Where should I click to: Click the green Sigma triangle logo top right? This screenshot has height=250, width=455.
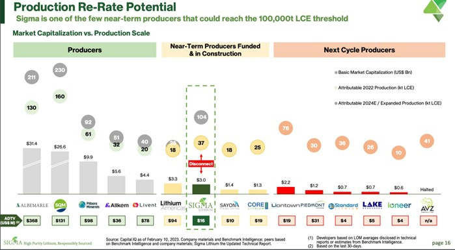(x=434, y=10)
